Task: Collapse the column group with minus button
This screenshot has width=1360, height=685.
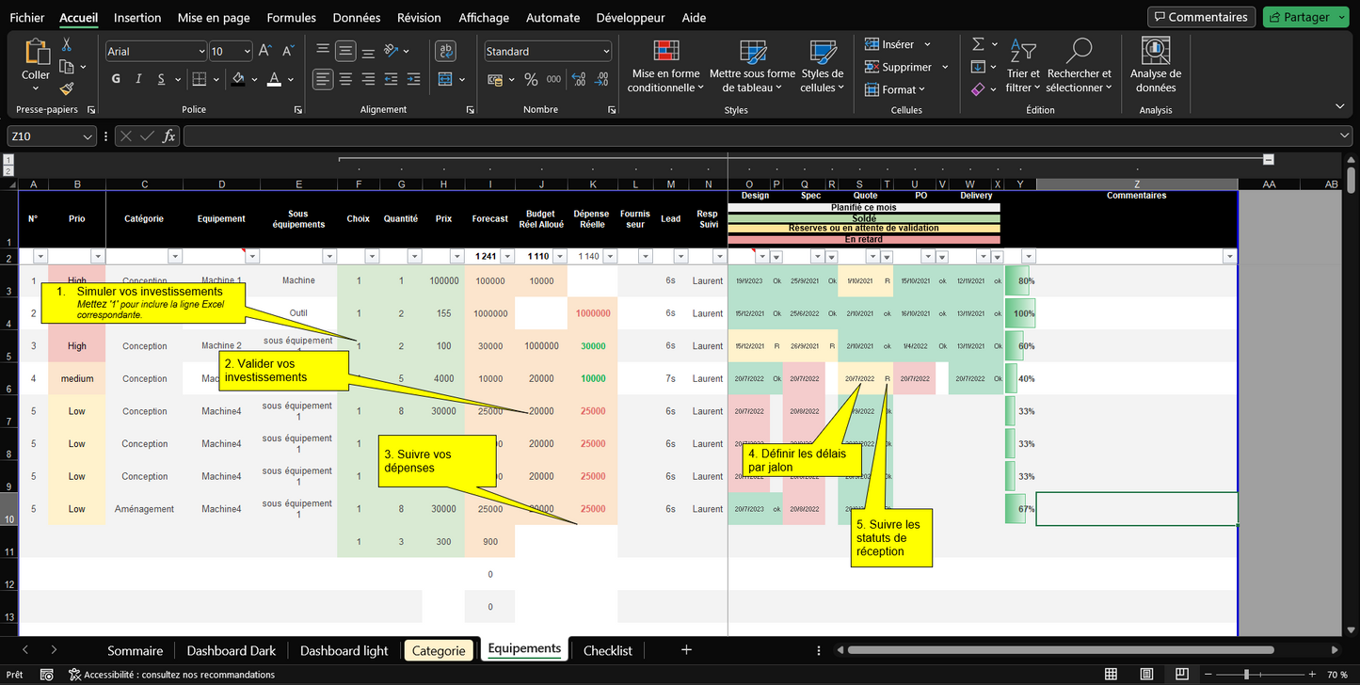Action: point(1269,160)
